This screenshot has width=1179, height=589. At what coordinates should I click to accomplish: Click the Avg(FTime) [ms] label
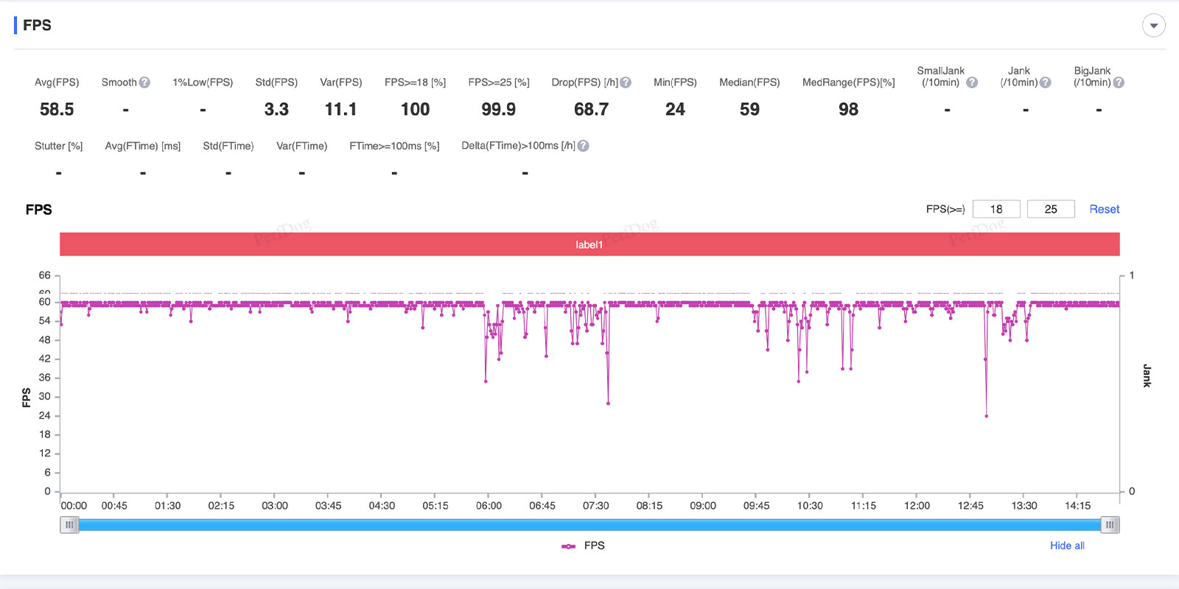[142, 146]
